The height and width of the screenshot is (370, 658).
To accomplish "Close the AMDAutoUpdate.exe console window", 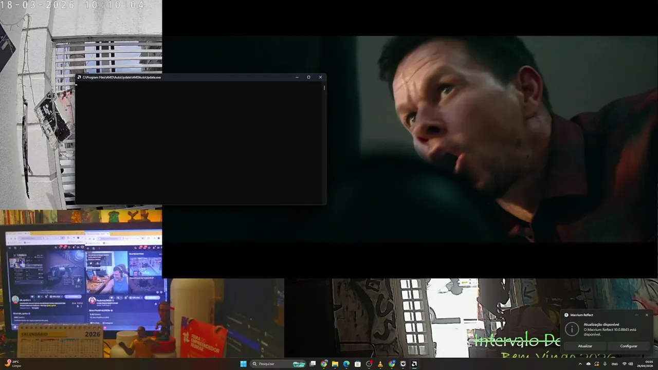I will click(x=320, y=77).
